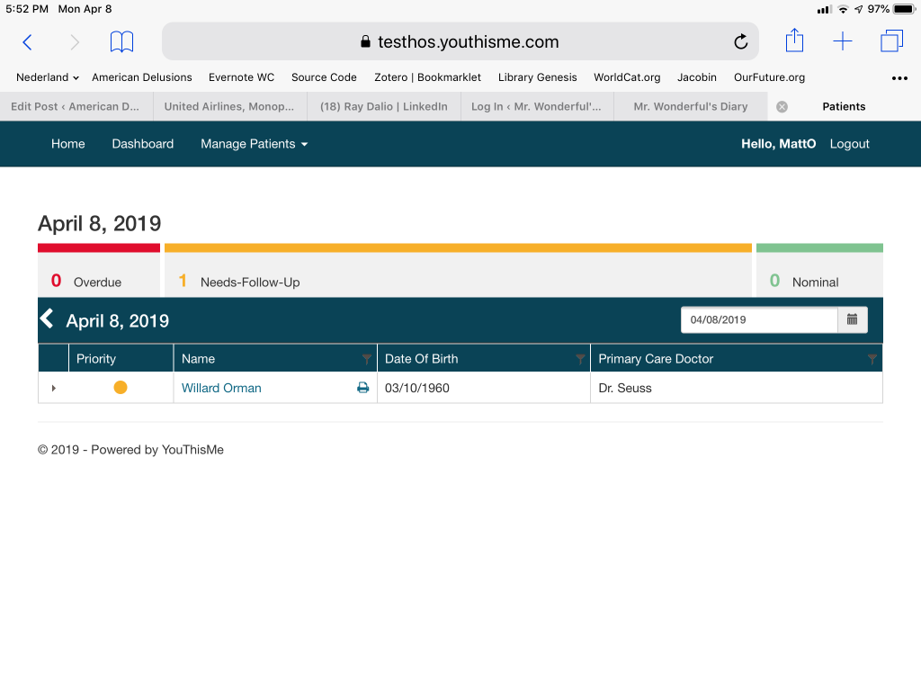Tap the Wi-Fi status icon
The height and width of the screenshot is (691, 921).
843,9
